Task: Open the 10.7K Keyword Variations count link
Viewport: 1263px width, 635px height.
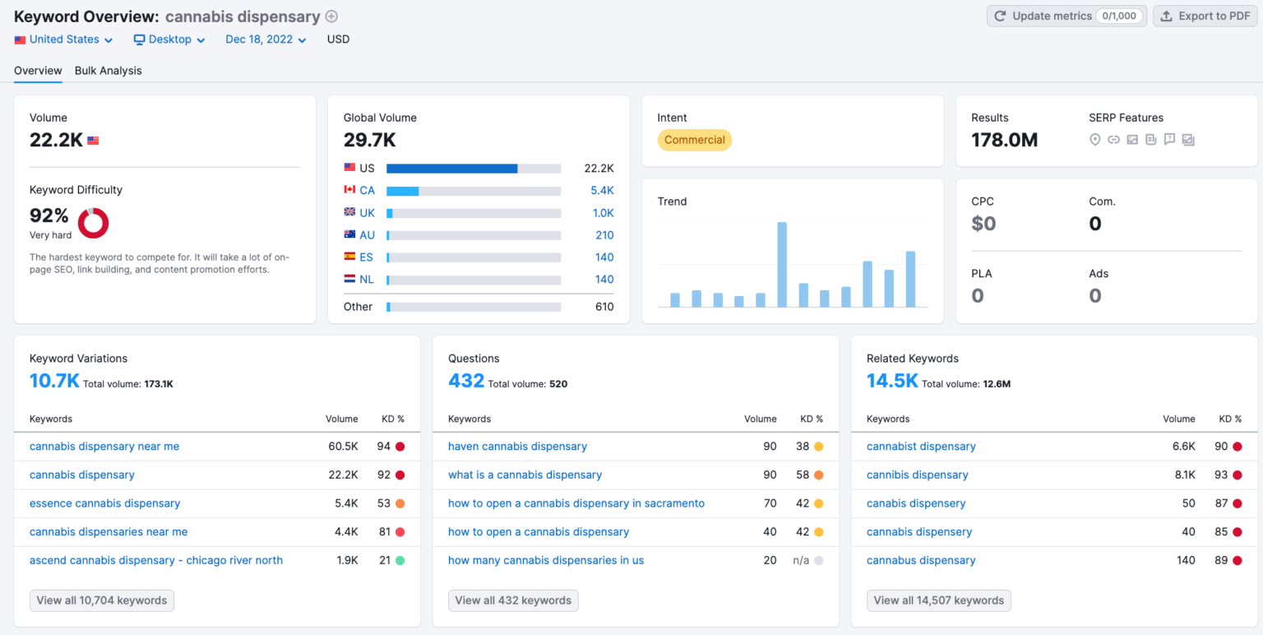Action: pos(54,381)
